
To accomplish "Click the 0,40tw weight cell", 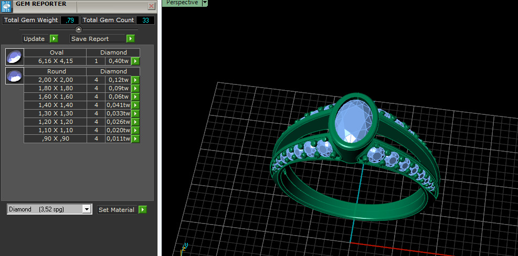I will (x=118, y=61).
